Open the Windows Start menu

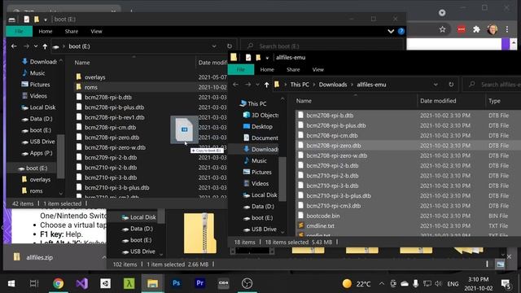(11, 283)
